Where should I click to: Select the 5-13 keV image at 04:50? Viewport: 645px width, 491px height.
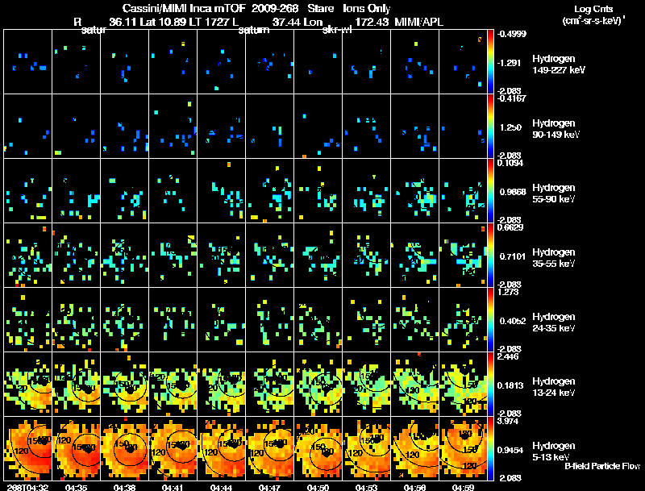tap(318, 449)
